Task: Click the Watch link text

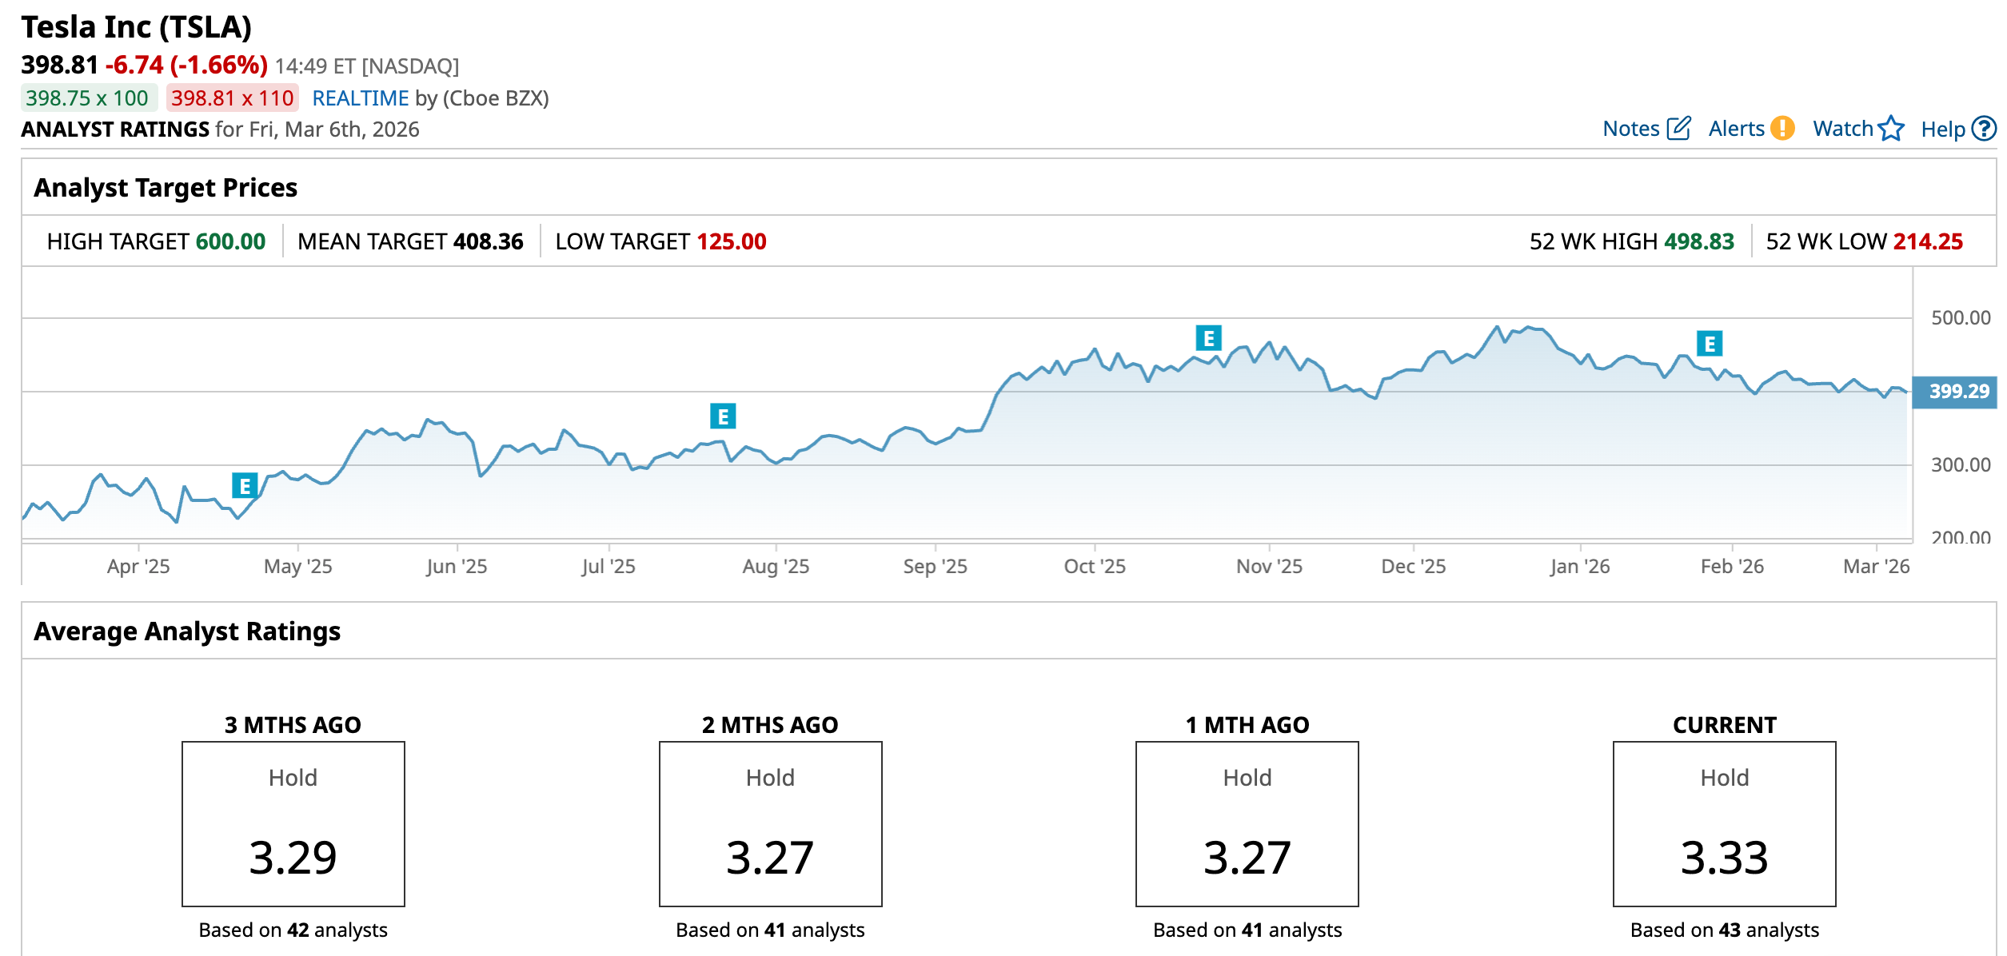Action: (x=1842, y=129)
